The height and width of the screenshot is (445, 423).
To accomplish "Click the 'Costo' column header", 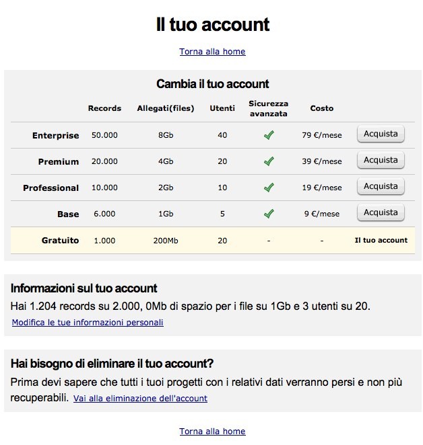I will (x=321, y=108).
